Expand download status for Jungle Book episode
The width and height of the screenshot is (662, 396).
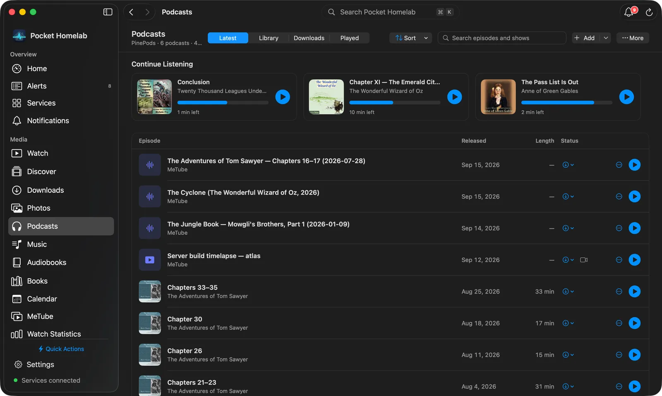click(568, 228)
